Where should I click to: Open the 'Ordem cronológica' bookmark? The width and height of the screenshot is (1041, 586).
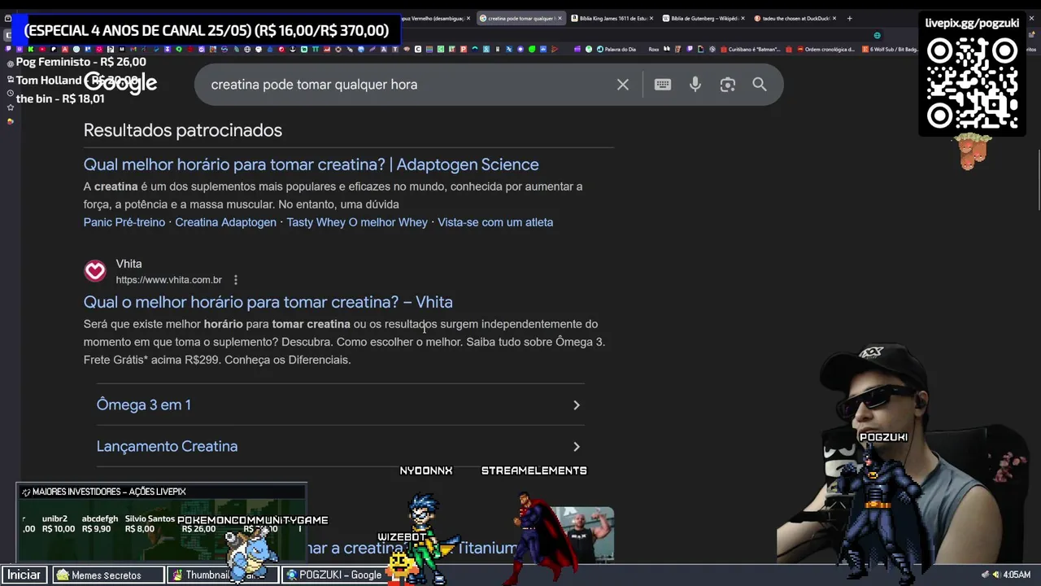[x=825, y=49]
